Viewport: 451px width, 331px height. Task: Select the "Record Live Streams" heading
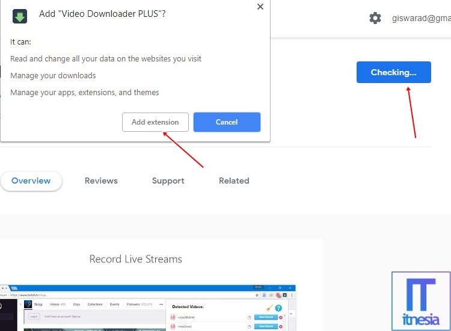pos(136,259)
